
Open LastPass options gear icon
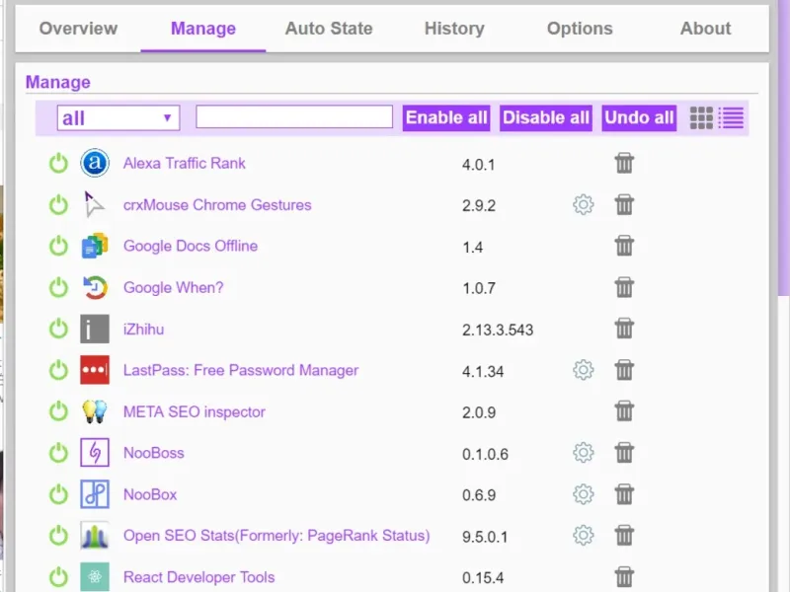click(x=584, y=370)
